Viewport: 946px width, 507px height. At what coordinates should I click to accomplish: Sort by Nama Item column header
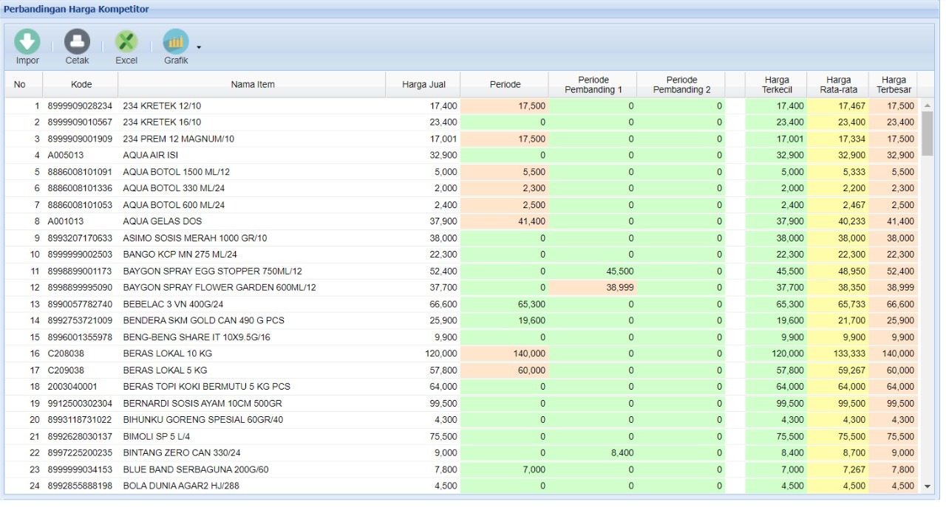pyautogui.click(x=252, y=85)
